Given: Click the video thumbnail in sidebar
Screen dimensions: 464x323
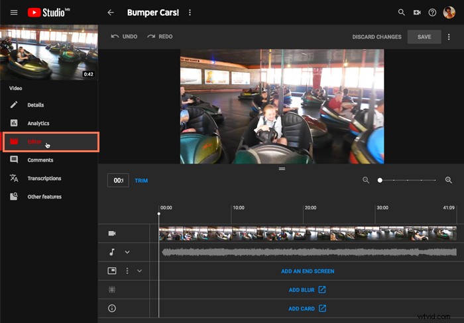Looking at the screenshot, I should (49, 52).
